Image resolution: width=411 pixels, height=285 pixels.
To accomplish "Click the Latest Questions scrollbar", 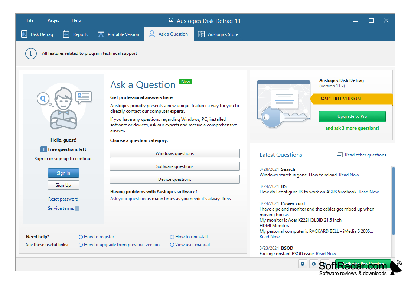I will tap(393, 201).
